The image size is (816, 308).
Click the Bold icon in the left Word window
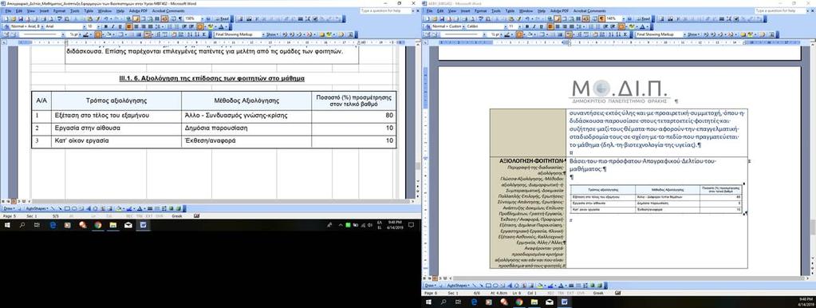(105, 26)
